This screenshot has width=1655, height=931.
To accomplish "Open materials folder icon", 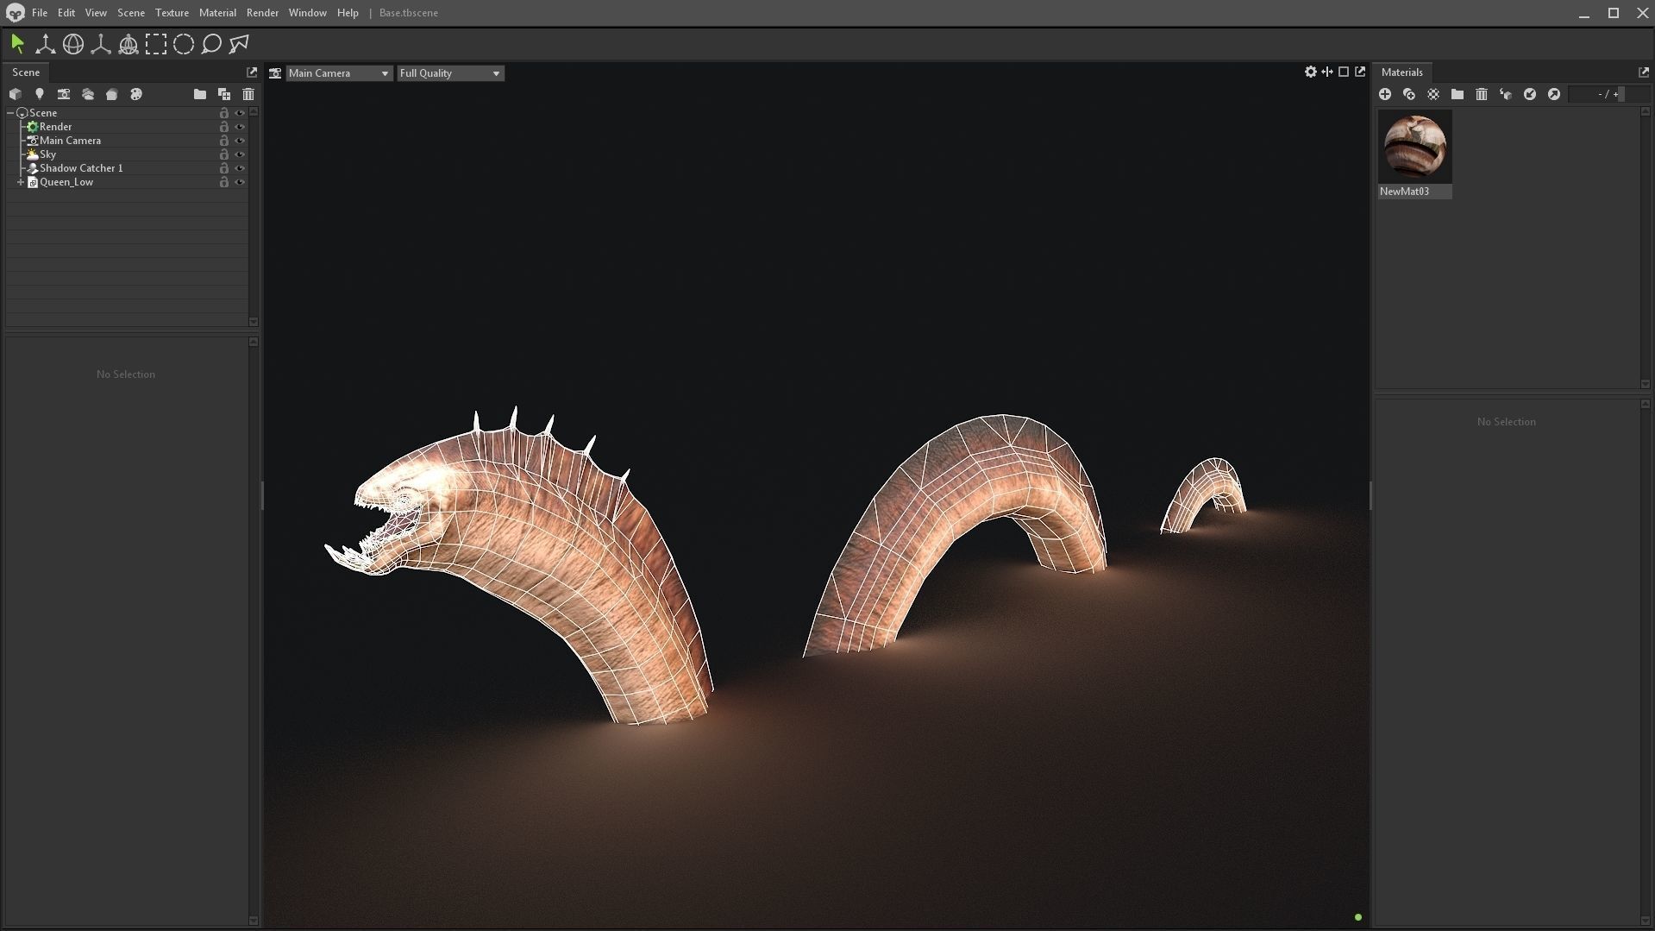I will (x=1458, y=94).
